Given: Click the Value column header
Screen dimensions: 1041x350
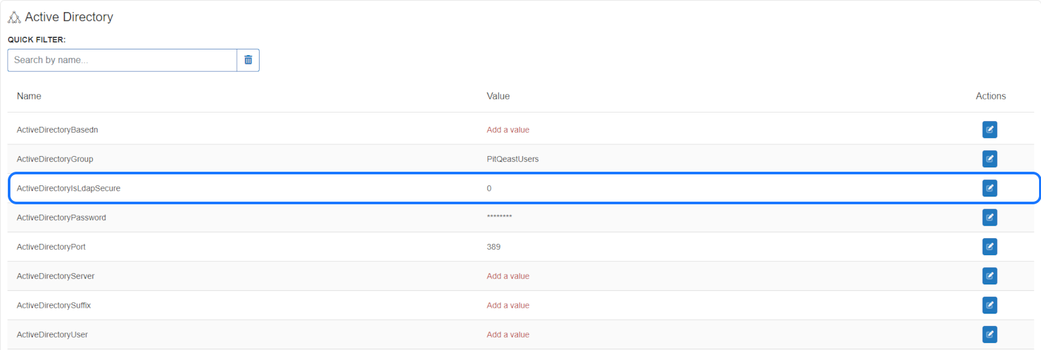Looking at the screenshot, I should tap(498, 96).
